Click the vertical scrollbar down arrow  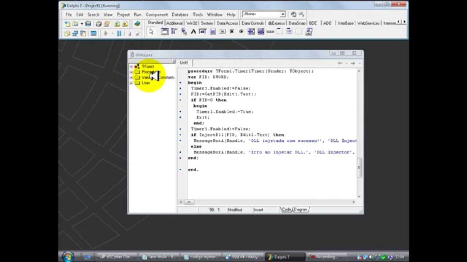(x=359, y=196)
